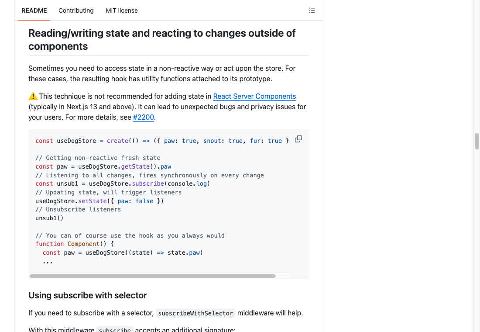480x332 pixels.
Task: Click the page vertical scrollbar thumb
Action: pos(477,142)
